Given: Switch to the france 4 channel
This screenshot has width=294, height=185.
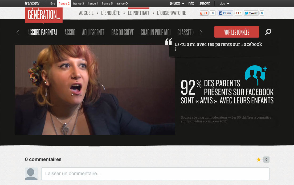Looking at the screenshot, I should (93, 3).
